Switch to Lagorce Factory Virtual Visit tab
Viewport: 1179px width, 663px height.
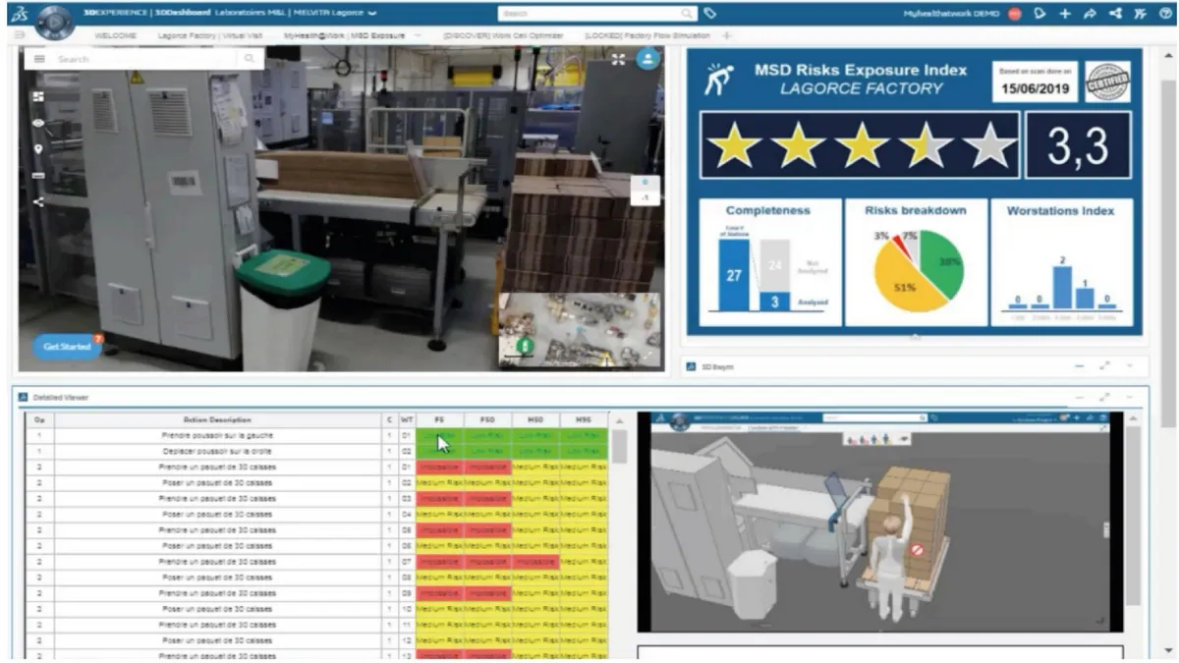pos(209,35)
